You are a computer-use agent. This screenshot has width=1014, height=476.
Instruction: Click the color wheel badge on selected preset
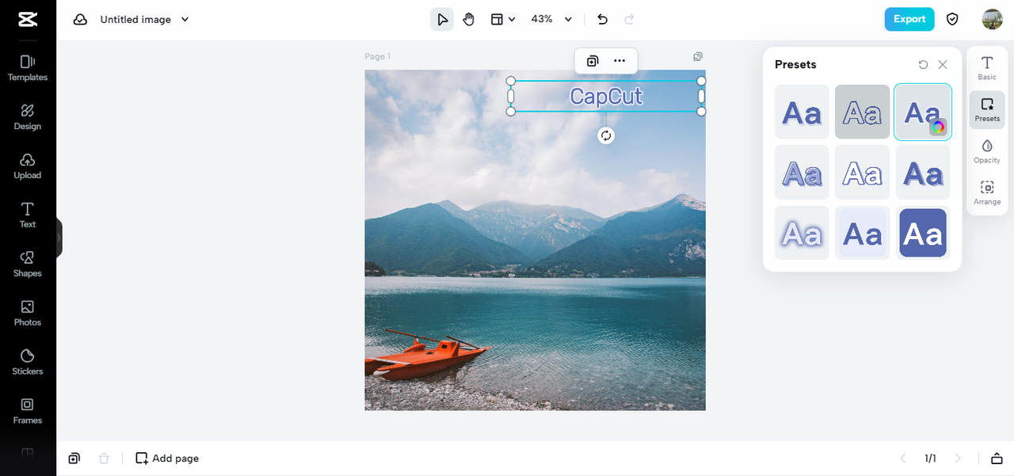[x=938, y=127]
